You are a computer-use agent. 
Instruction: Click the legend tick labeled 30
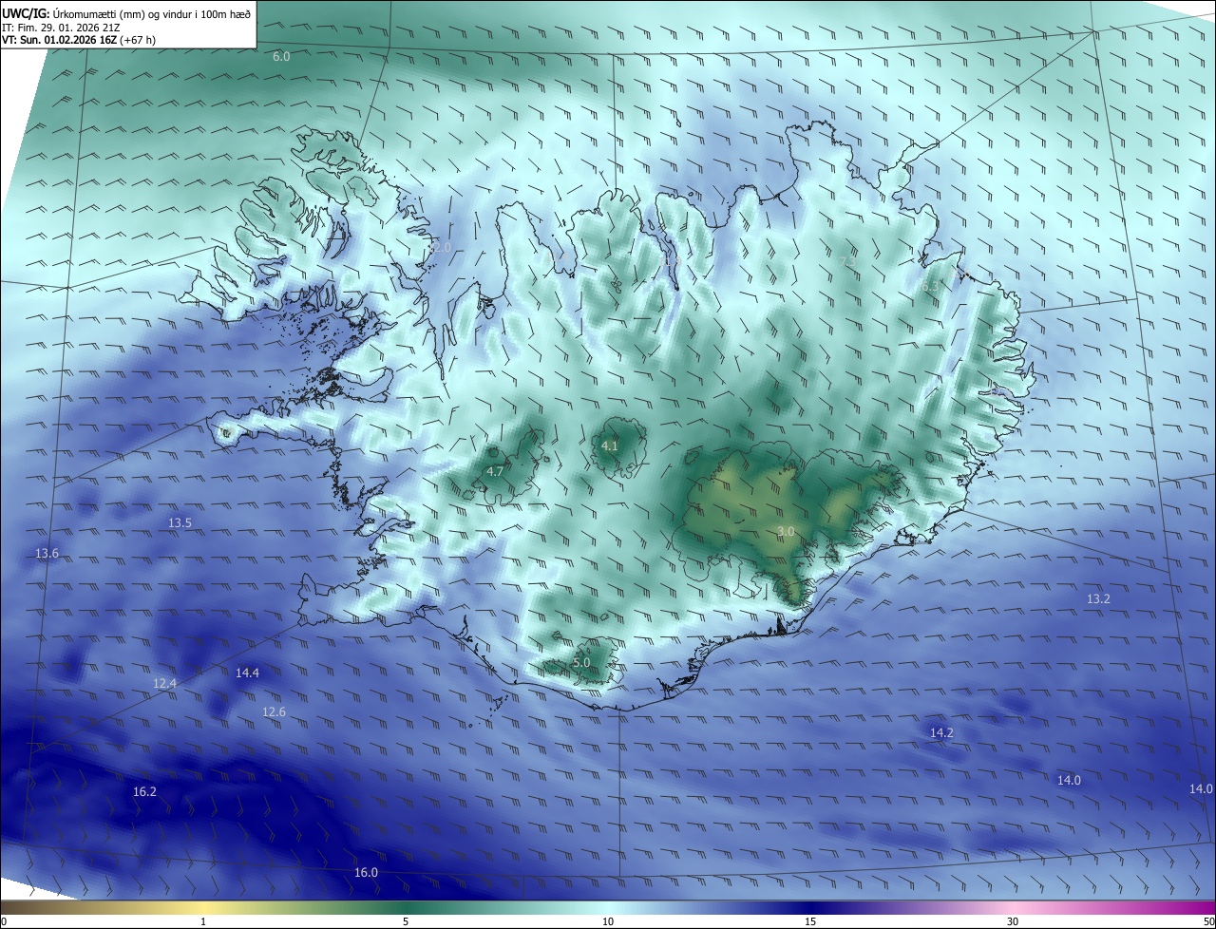tap(1013, 921)
